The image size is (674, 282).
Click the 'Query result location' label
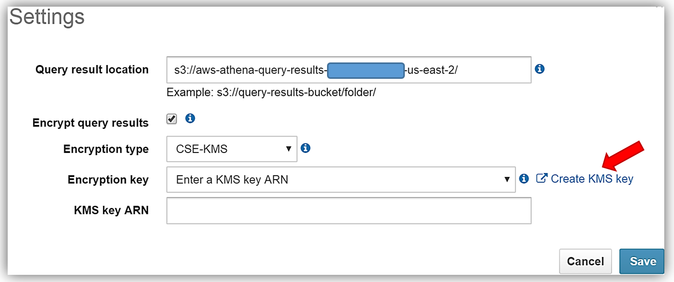click(x=92, y=70)
